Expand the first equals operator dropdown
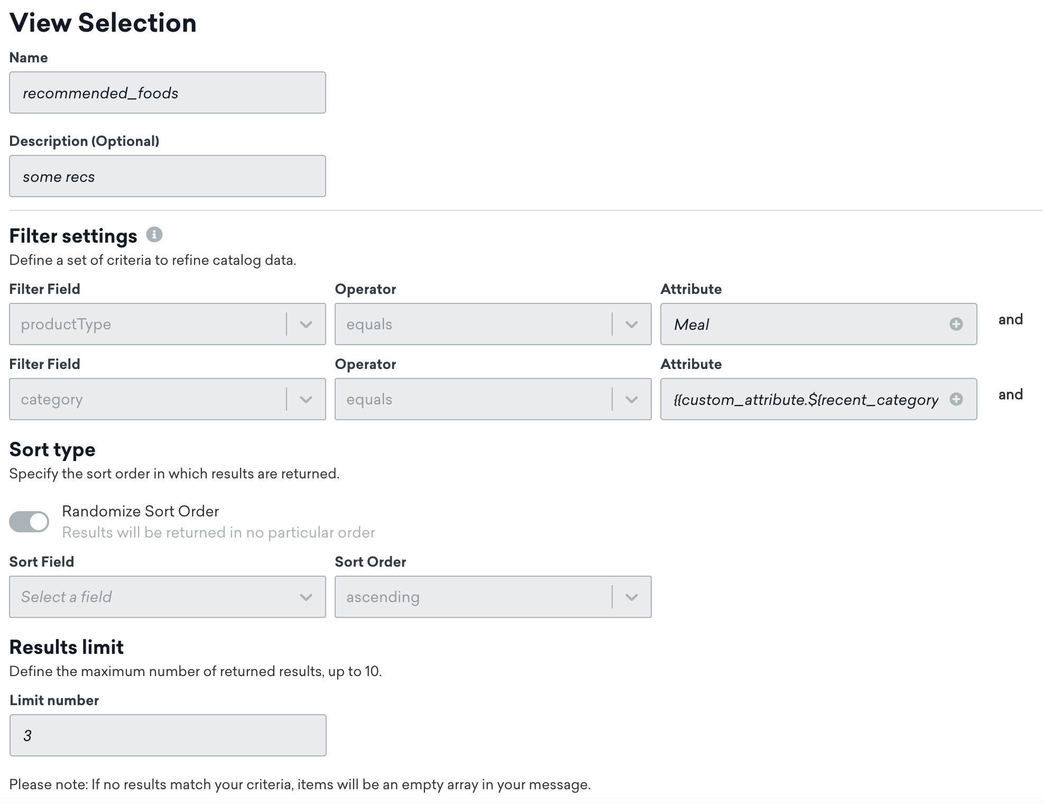Screen dimensions: 1043x804 click(476, 324)
